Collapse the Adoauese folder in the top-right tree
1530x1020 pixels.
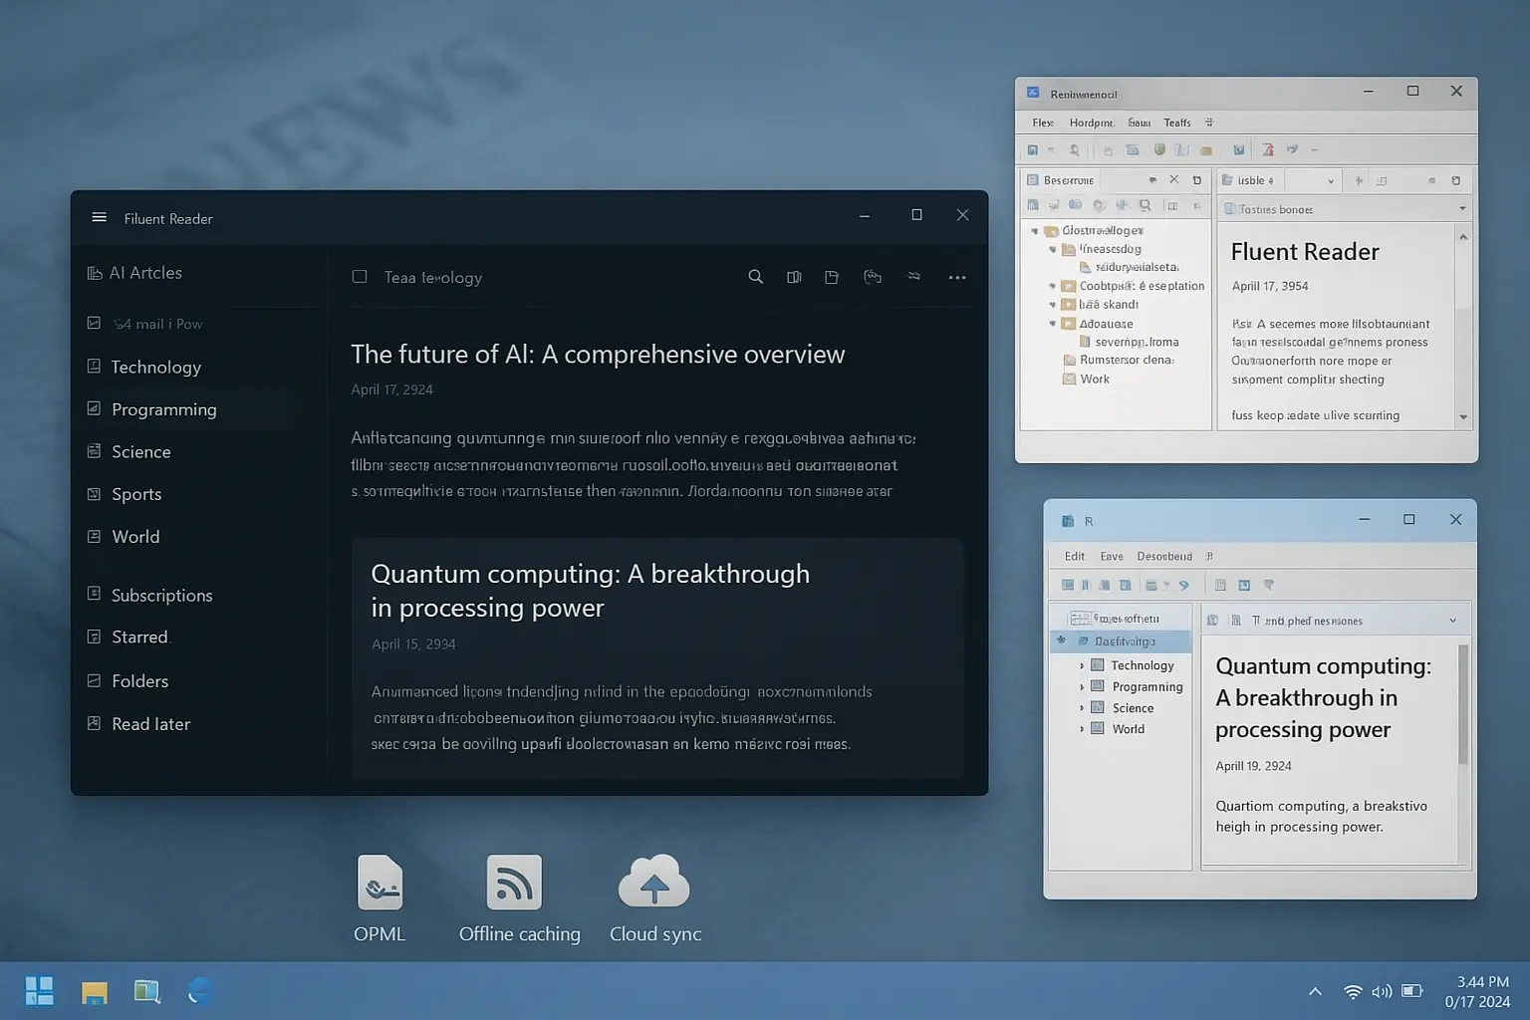point(1052,324)
